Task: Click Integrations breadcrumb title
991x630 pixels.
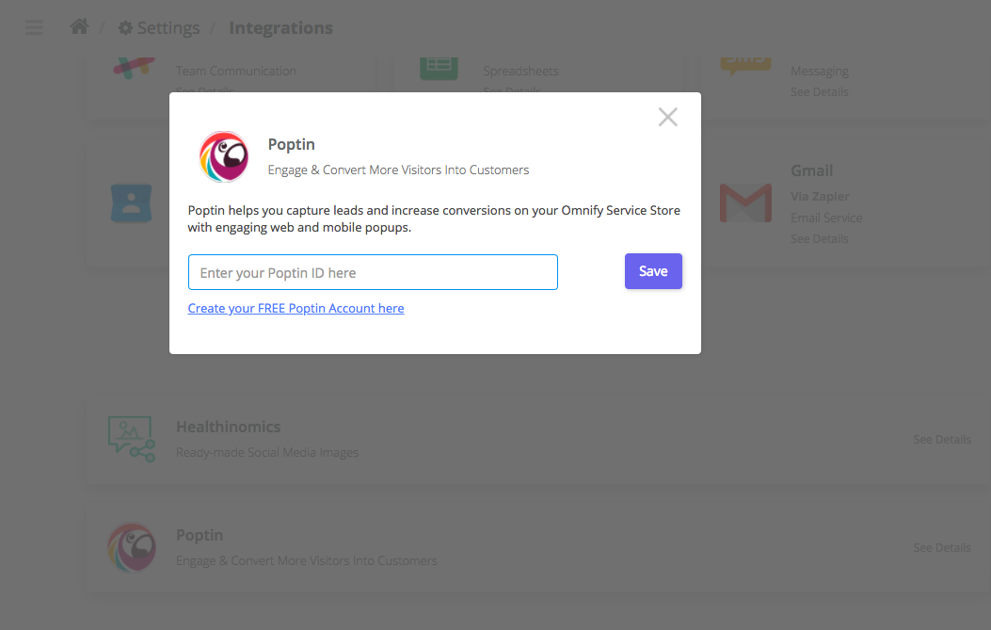Action: [x=280, y=28]
